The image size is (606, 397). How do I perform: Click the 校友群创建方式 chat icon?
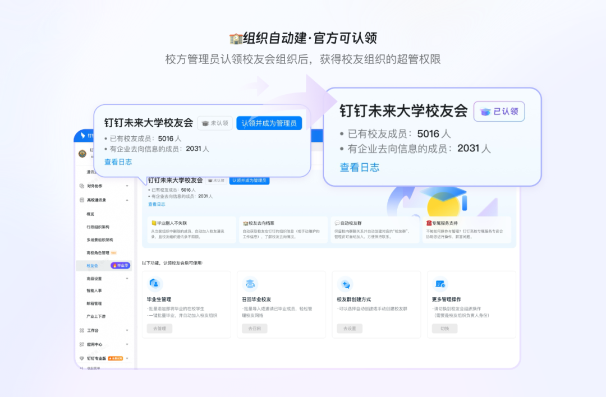click(x=346, y=284)
